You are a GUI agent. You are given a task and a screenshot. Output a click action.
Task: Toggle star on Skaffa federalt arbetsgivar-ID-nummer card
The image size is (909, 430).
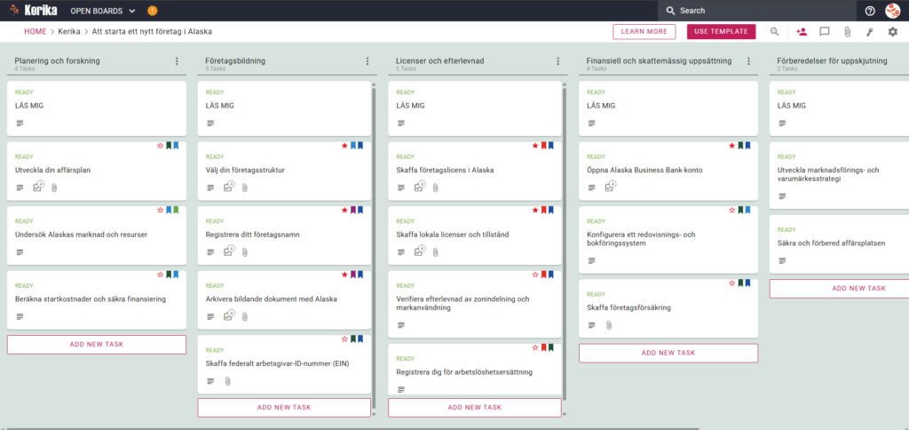pos(344,338)
